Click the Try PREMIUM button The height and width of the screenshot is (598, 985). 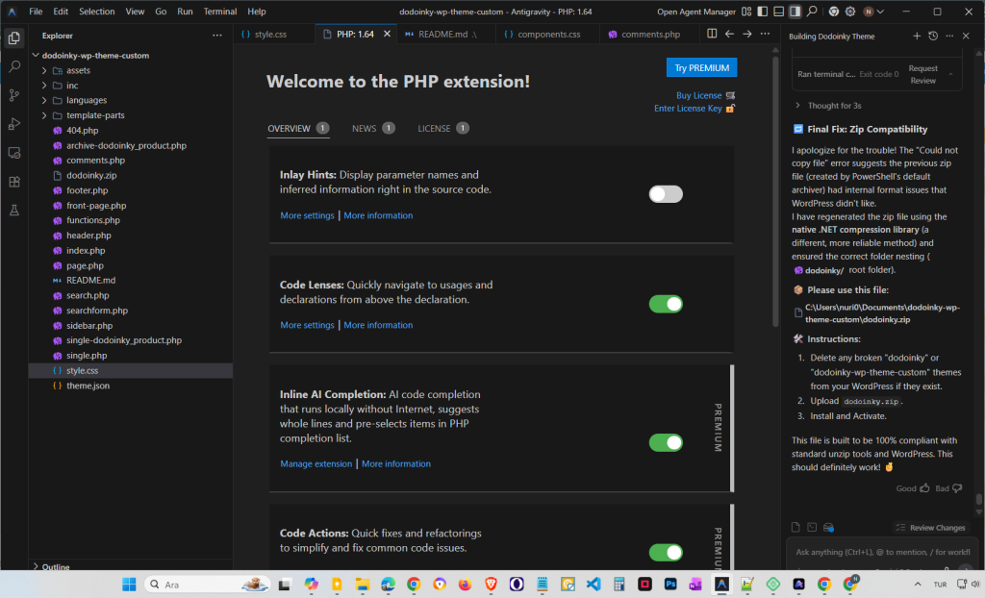(x=701, y=66)
